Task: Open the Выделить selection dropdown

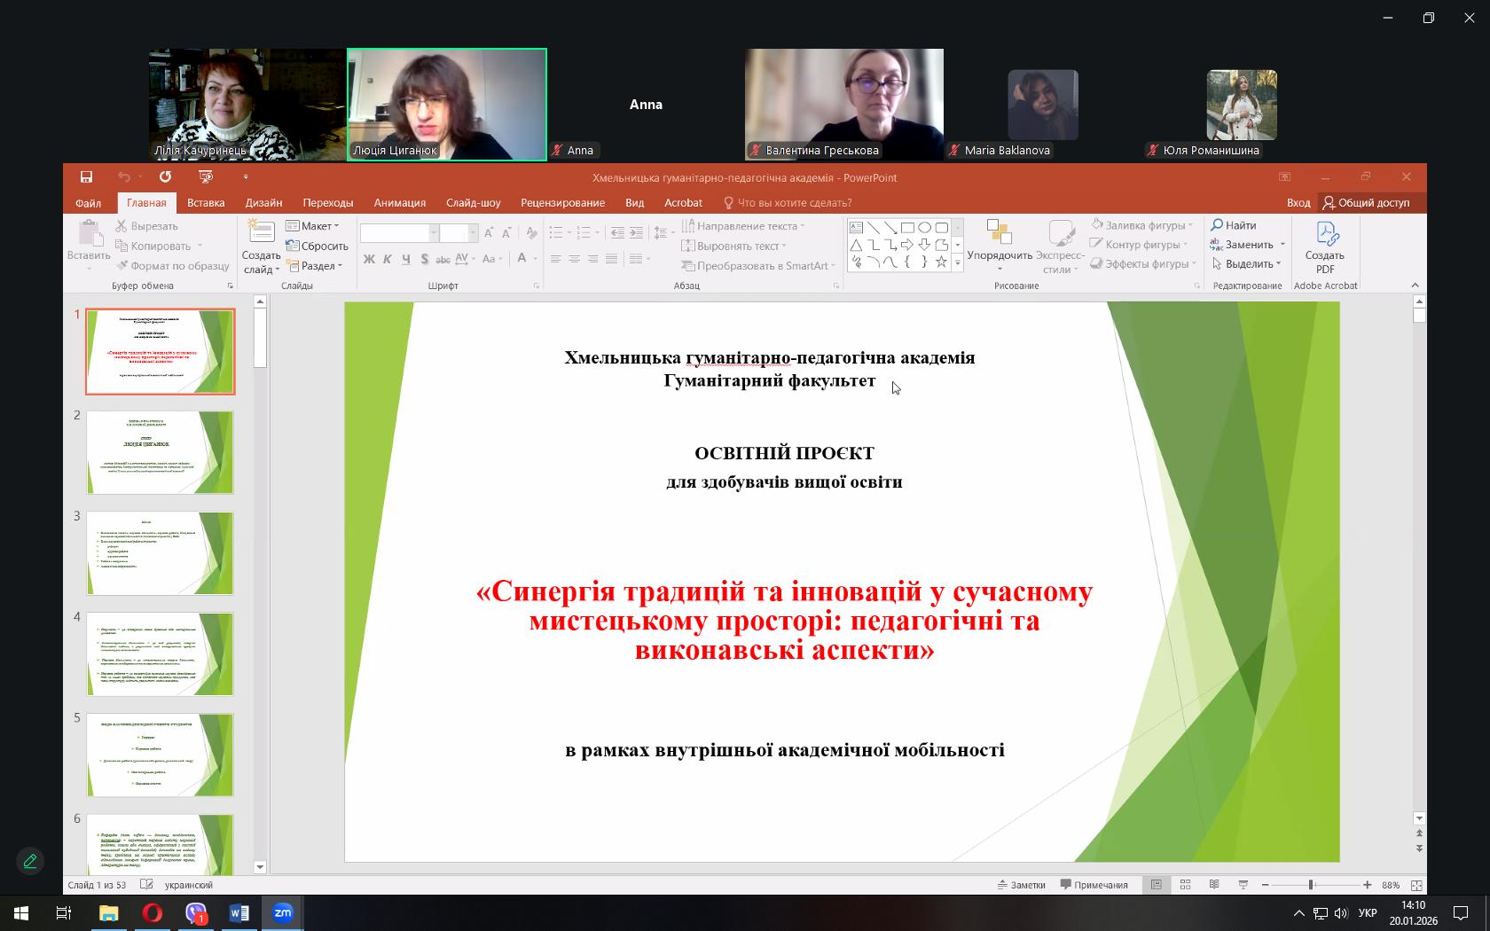Action: pos(1249,264)
